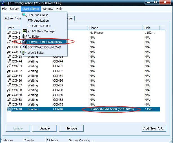Sort by the Port column header

(14, 28)
